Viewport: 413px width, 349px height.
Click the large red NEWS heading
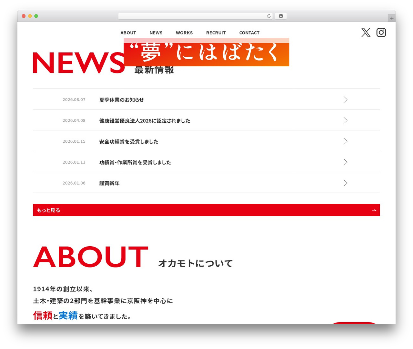pos(79,63)
